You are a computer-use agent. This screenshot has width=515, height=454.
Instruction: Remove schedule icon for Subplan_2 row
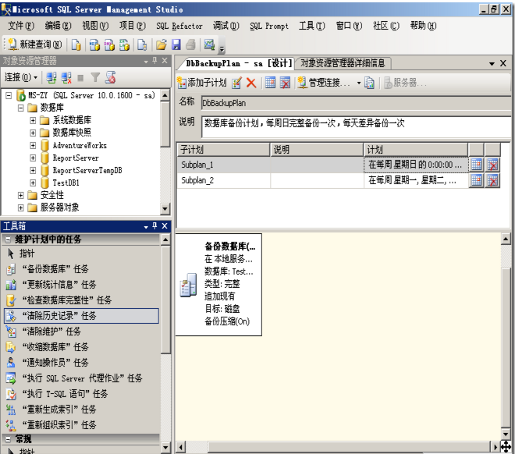(492, 180)
